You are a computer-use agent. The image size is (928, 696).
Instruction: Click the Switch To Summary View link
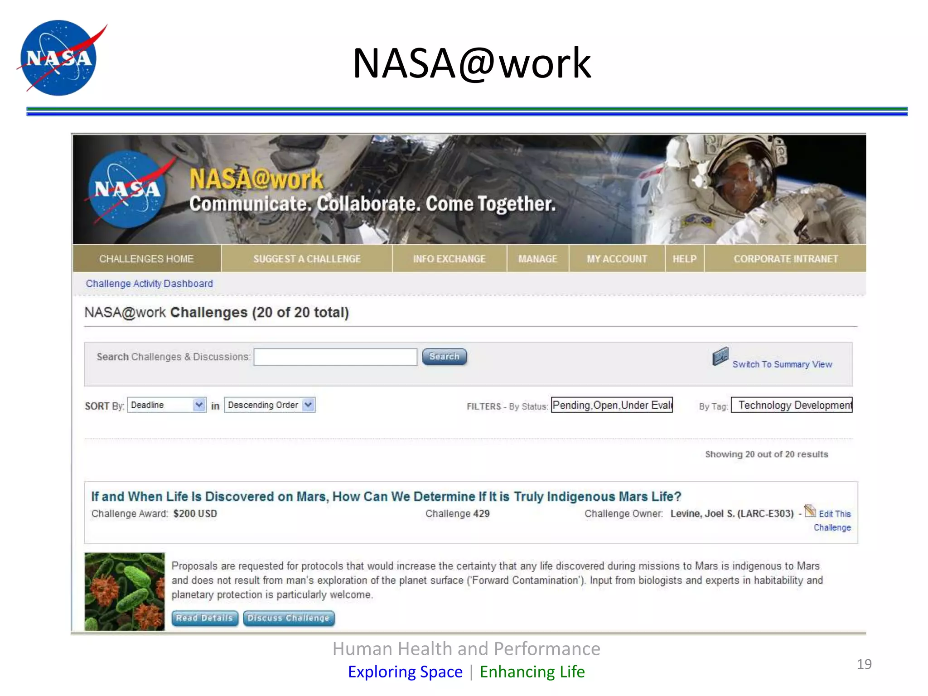click(x=782, y=364)
